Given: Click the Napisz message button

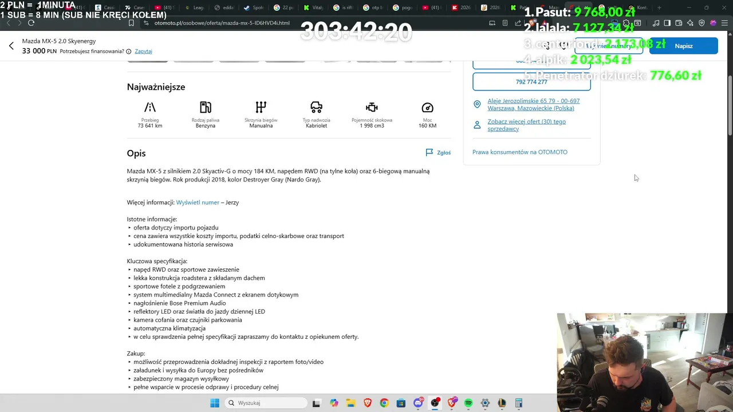Looking at the screenshot, I should (x=684, y=46).
